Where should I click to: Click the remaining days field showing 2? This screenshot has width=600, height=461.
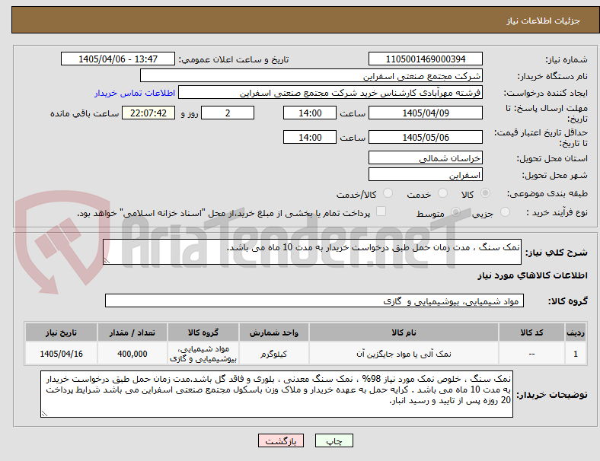[x=228, y=113]
